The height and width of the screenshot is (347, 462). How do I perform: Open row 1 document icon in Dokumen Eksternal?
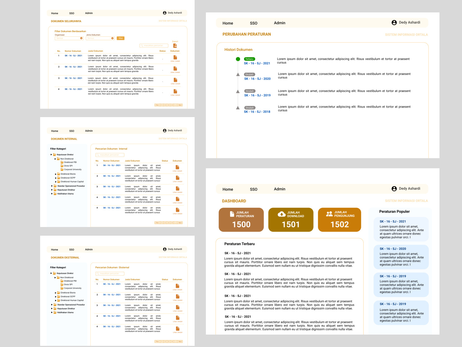pos(177,286)
